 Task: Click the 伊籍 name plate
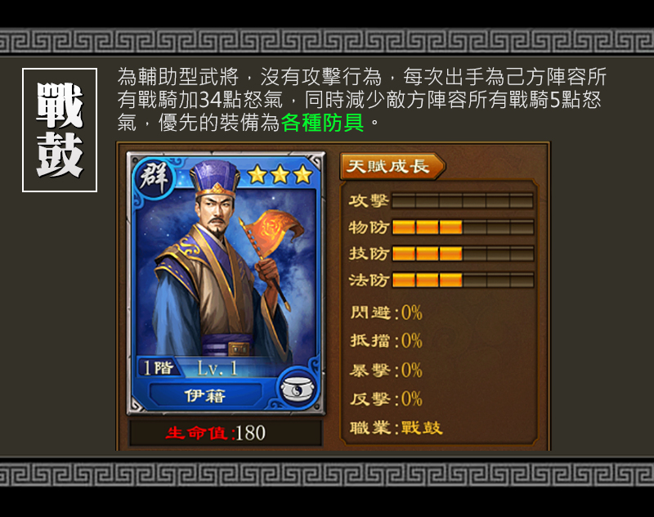206,395
